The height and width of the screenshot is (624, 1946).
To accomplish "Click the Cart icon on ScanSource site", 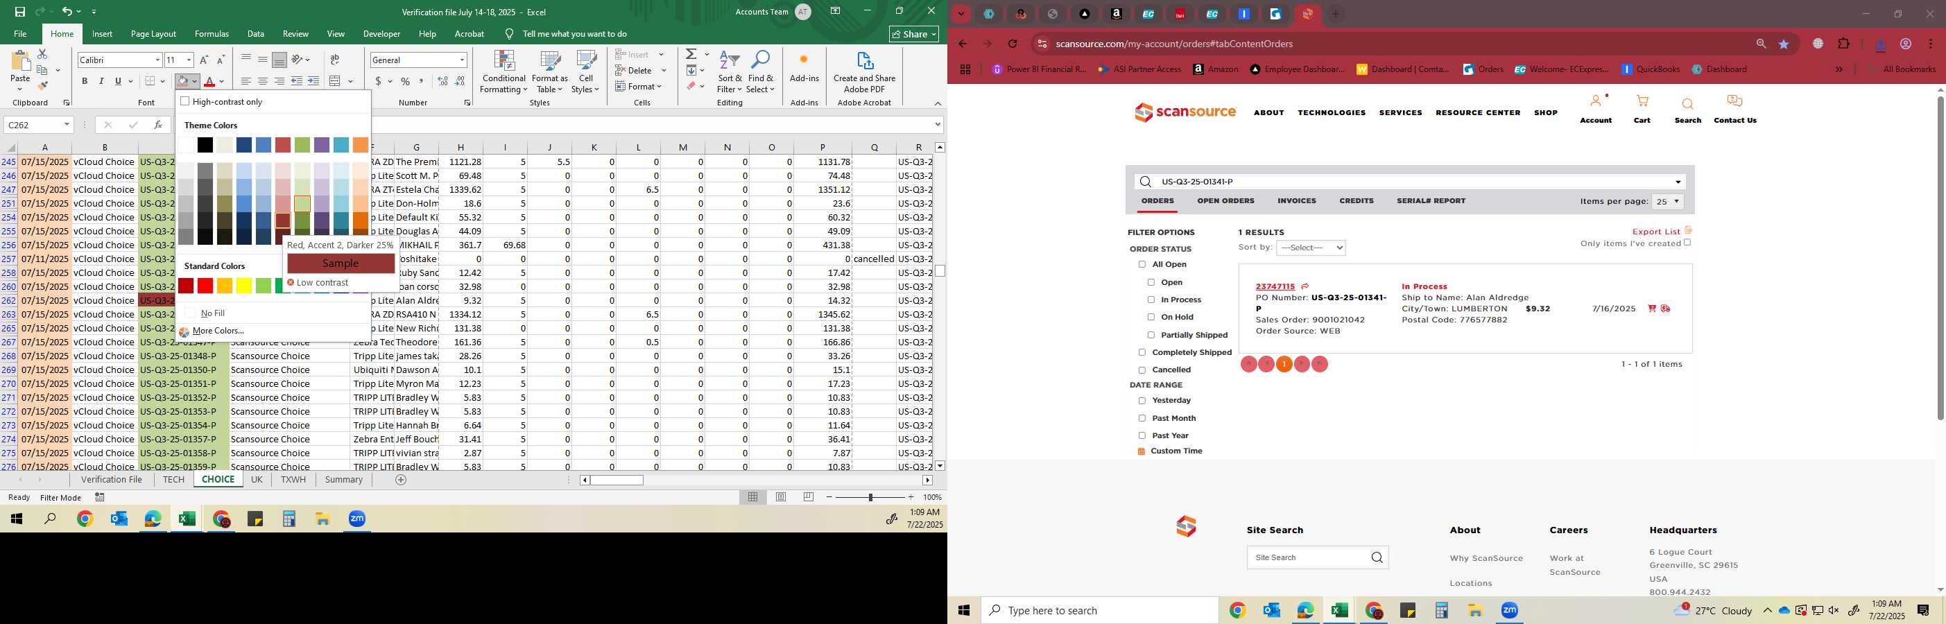I will [1642, 101].
